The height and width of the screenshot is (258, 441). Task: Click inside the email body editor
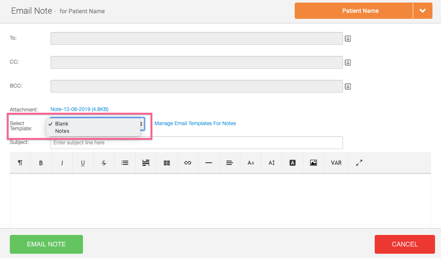(221, 200)
